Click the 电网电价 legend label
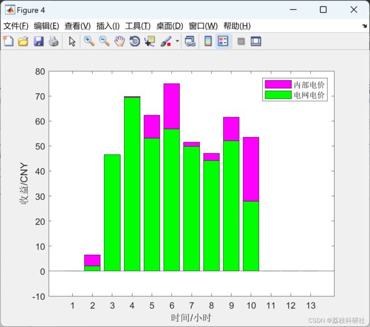Viewport: 370px width, 327px height. click(309, 95)
